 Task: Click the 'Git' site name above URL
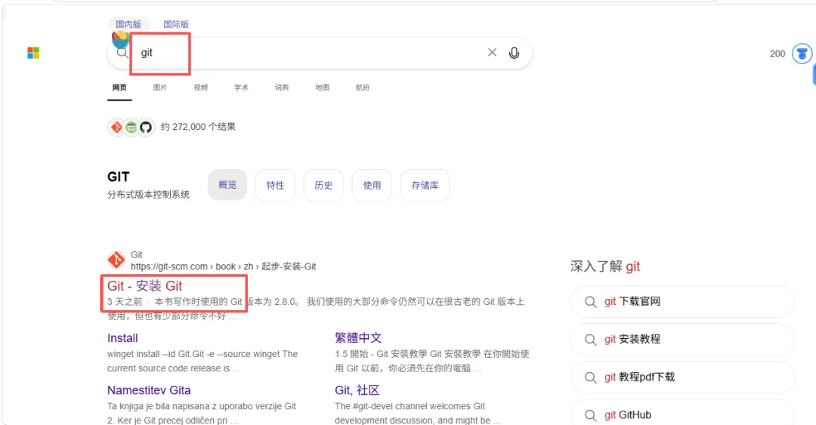pos(136,254)
